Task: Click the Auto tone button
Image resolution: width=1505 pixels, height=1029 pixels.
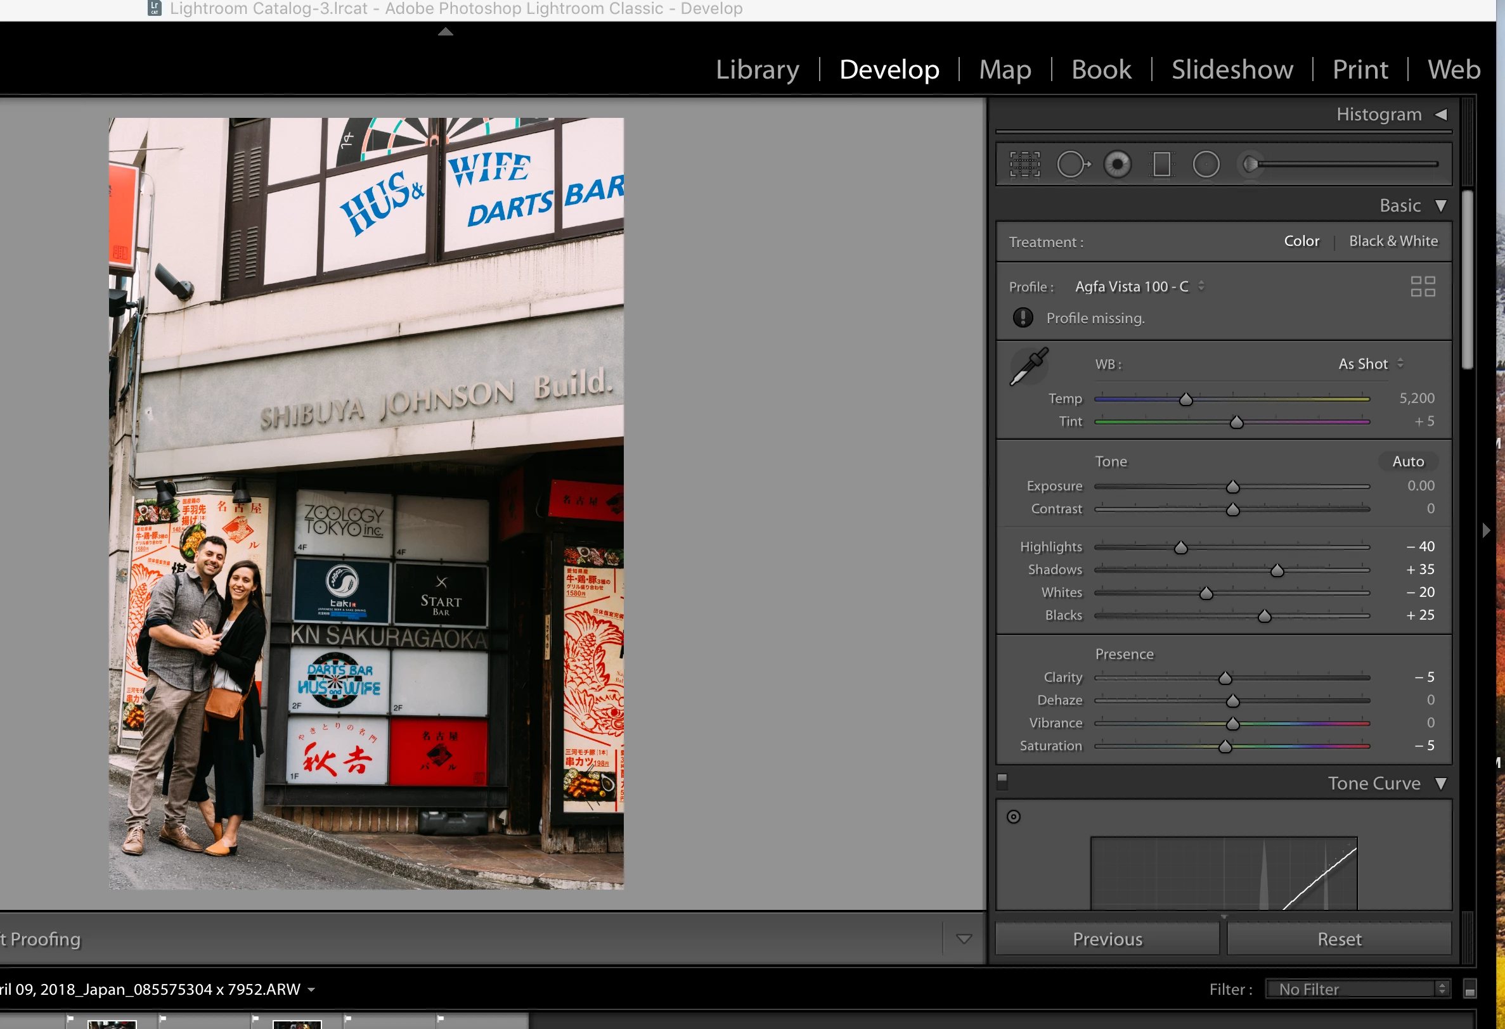Action: 1408,461
